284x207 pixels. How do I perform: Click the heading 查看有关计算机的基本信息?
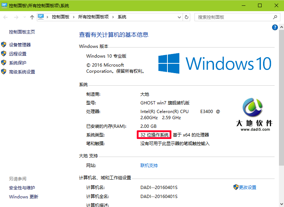(114, 35)
